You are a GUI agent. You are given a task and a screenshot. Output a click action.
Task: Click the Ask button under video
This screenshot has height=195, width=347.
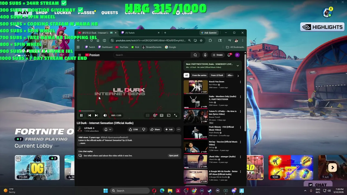tap(169, 129)
